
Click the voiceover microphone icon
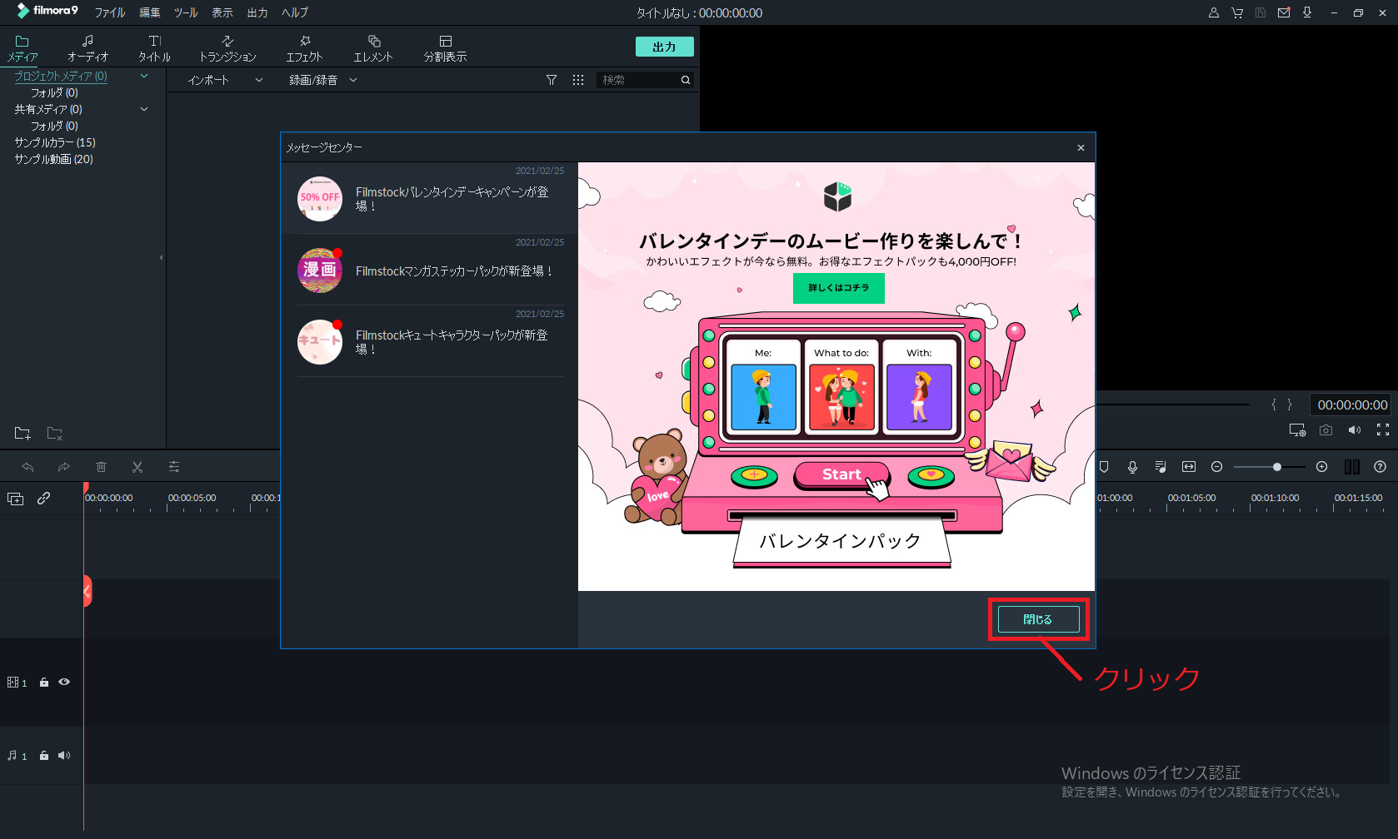pos(1132,467)
